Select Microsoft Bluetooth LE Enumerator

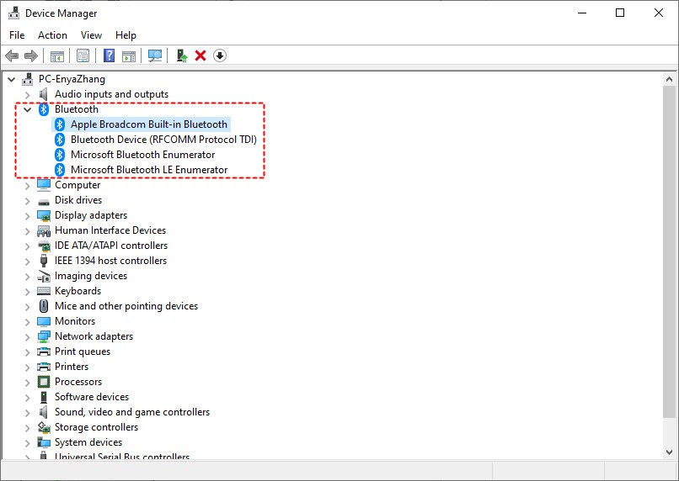pyautogui.click(x=149, y=170)
